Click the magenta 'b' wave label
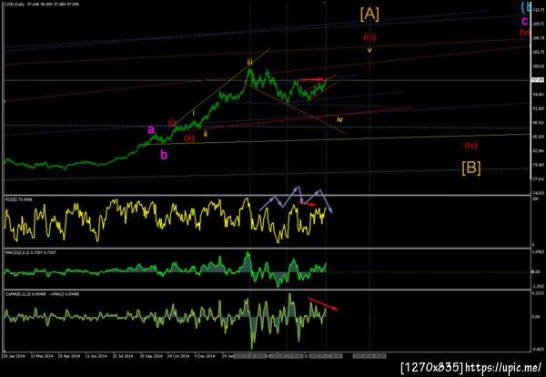This screenshot has width=546, height=377. (x=164, y=155)
